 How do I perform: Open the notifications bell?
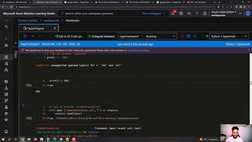[173, 13]
